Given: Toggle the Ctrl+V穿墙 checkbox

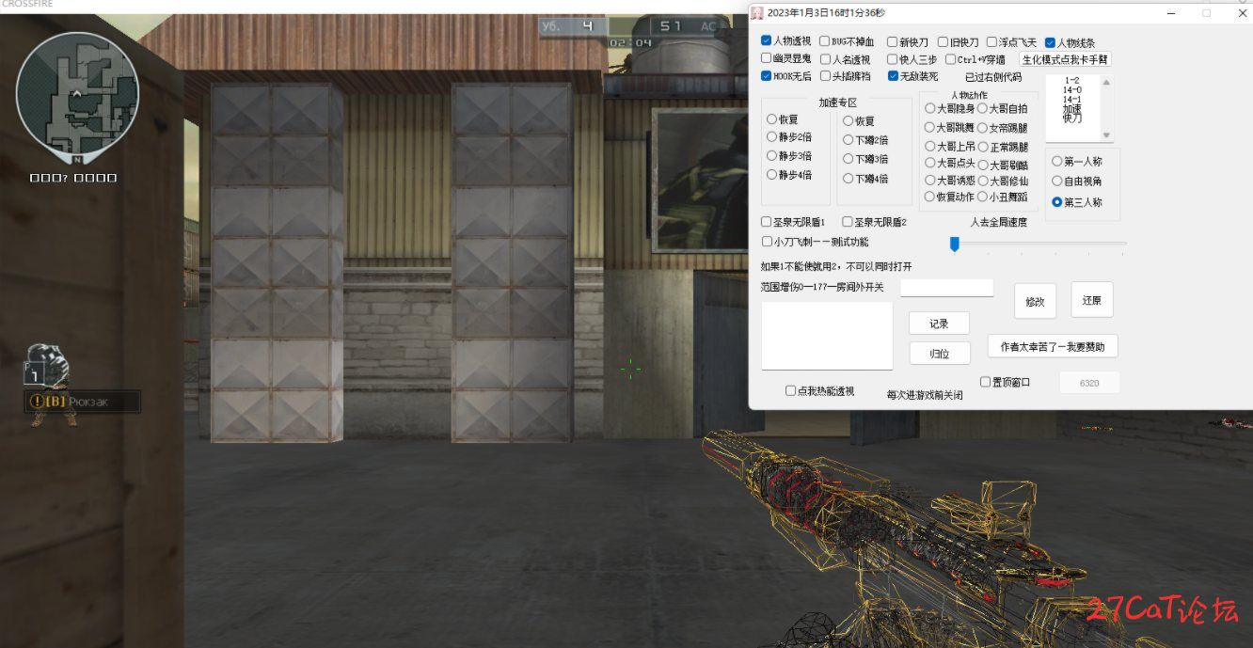Looking at the screenshot, I should [950, 59].
